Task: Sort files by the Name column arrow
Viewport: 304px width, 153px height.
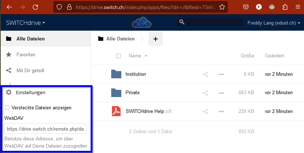Action: pyautogui.click(x=146, y=56)
